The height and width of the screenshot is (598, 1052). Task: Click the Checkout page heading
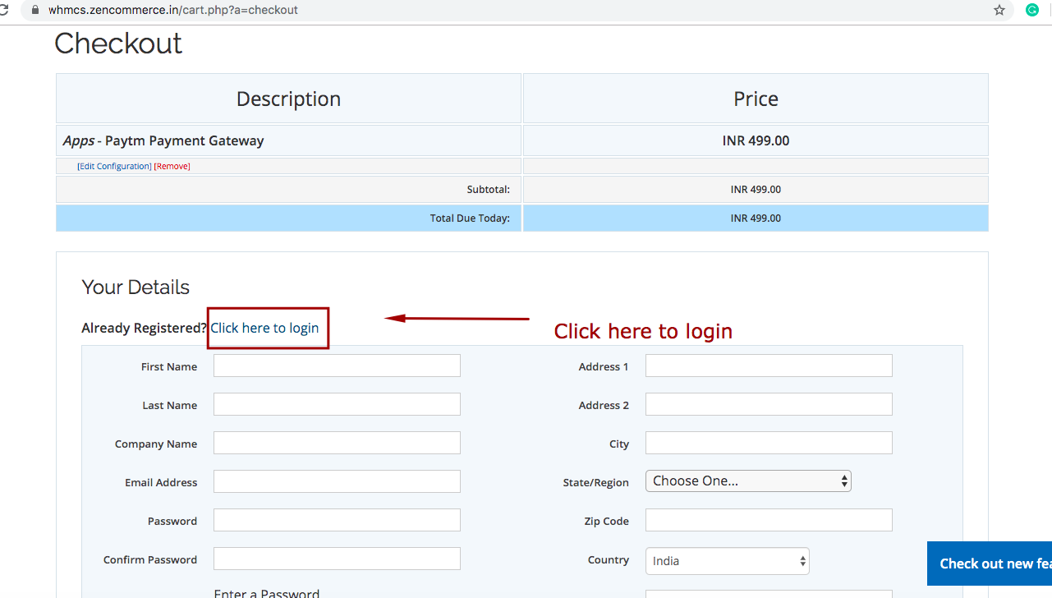tap(118, 44)
